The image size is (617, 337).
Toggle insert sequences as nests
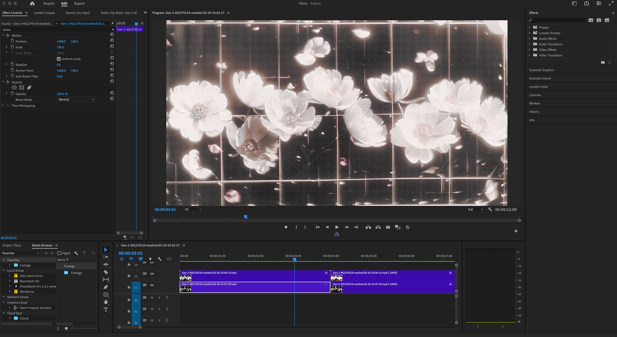coord(121,259)
